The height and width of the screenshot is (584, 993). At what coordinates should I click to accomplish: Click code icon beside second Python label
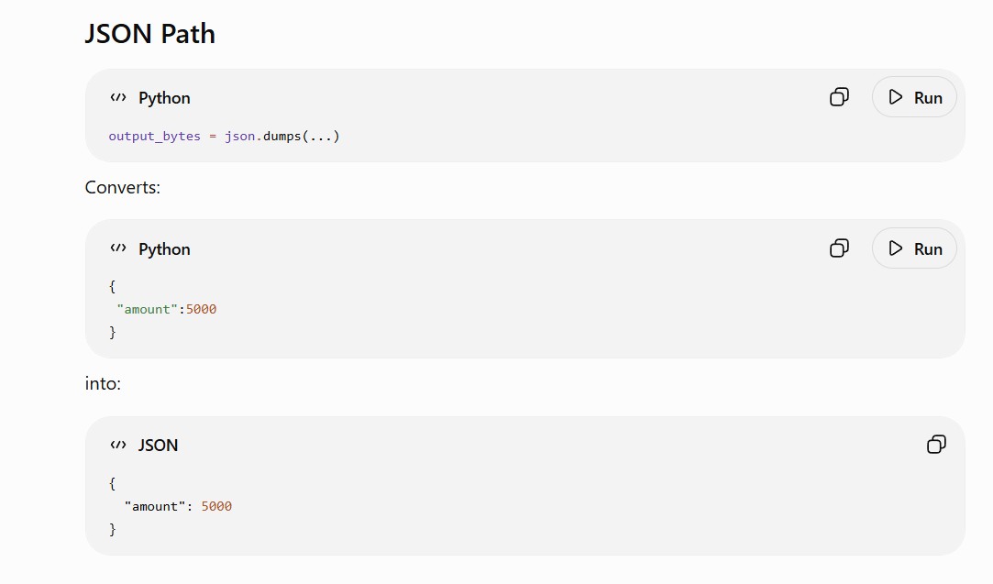(118, 248)
